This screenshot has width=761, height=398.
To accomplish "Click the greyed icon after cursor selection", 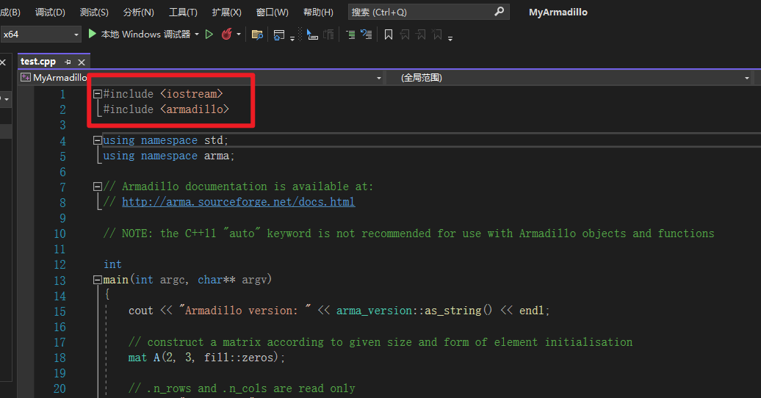I will [x=328, y=35].
